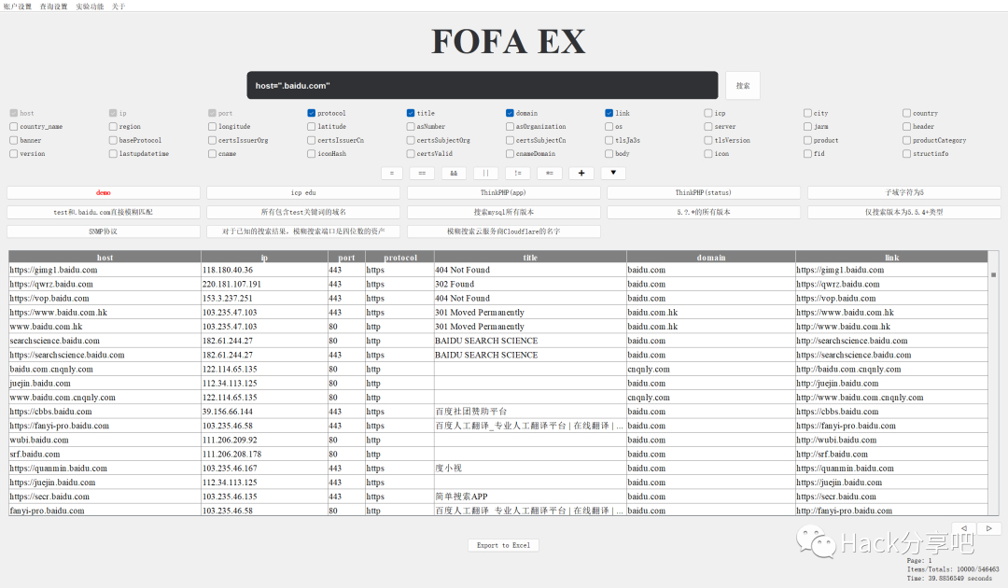Tick the jarm checkbox

(x=807, y=127)
